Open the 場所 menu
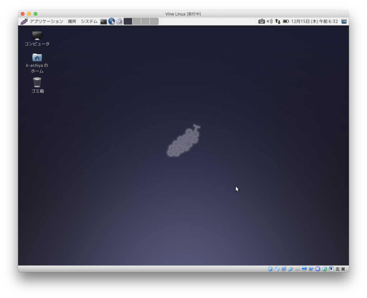 tap(72, 21)
